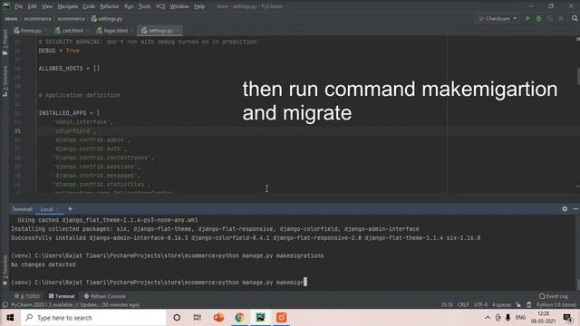This screenshot has height=326, width=580.
Task: Open the TODO tool window
Action: pyautogui.click(x=26, y=296)
